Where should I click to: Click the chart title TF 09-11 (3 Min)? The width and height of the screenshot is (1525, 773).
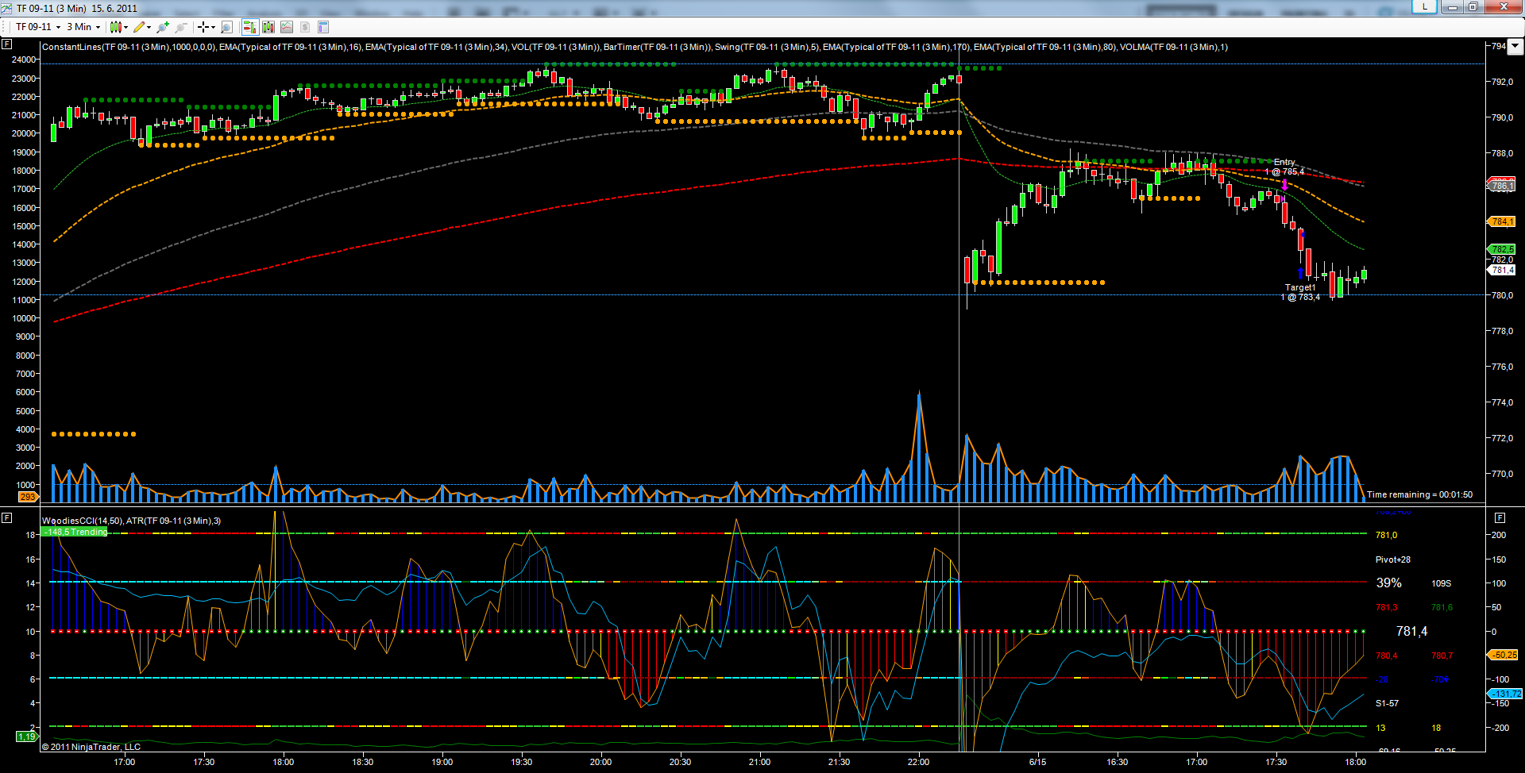coord(52,8)
